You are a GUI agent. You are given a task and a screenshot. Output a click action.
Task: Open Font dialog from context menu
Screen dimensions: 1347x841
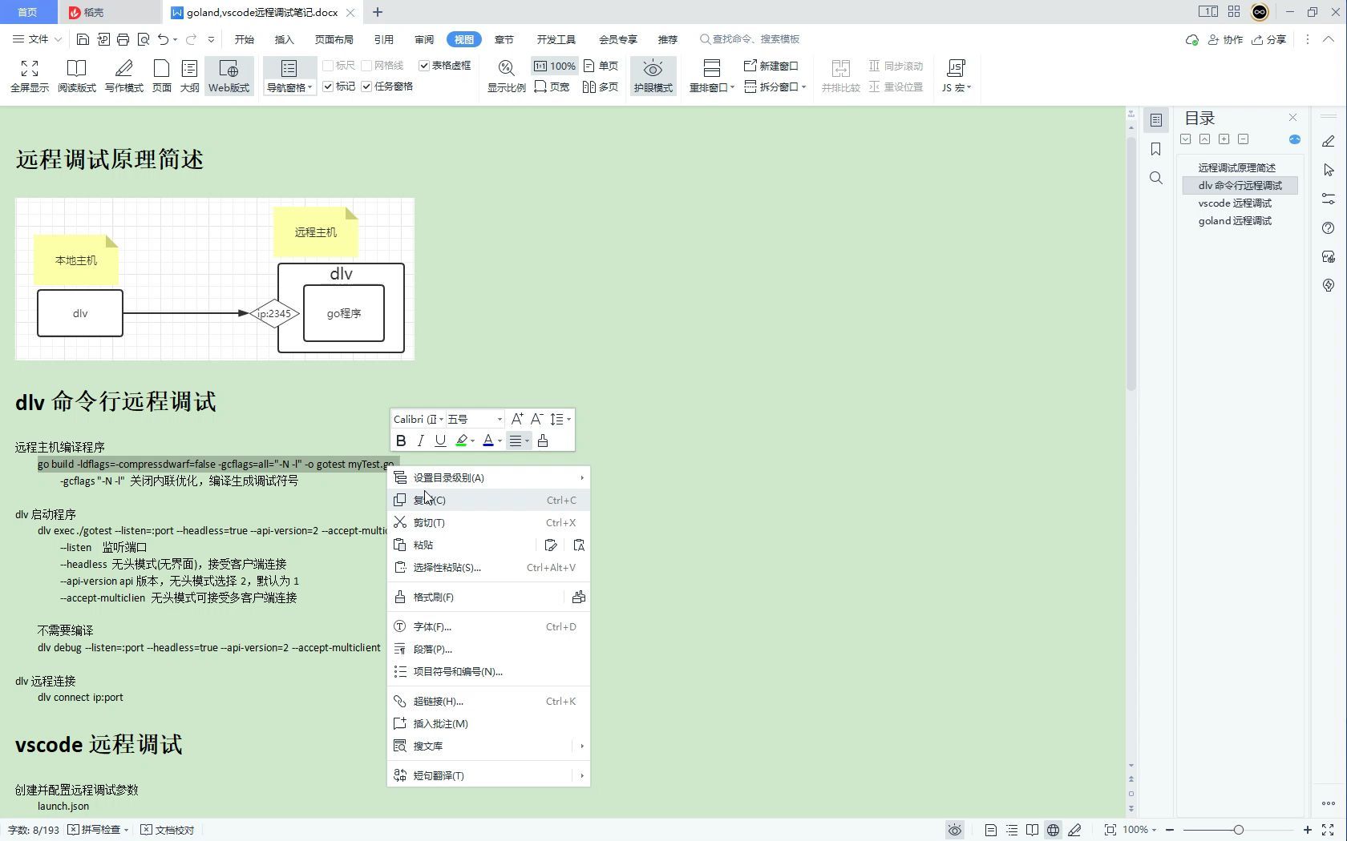click(x=489, y=626)
